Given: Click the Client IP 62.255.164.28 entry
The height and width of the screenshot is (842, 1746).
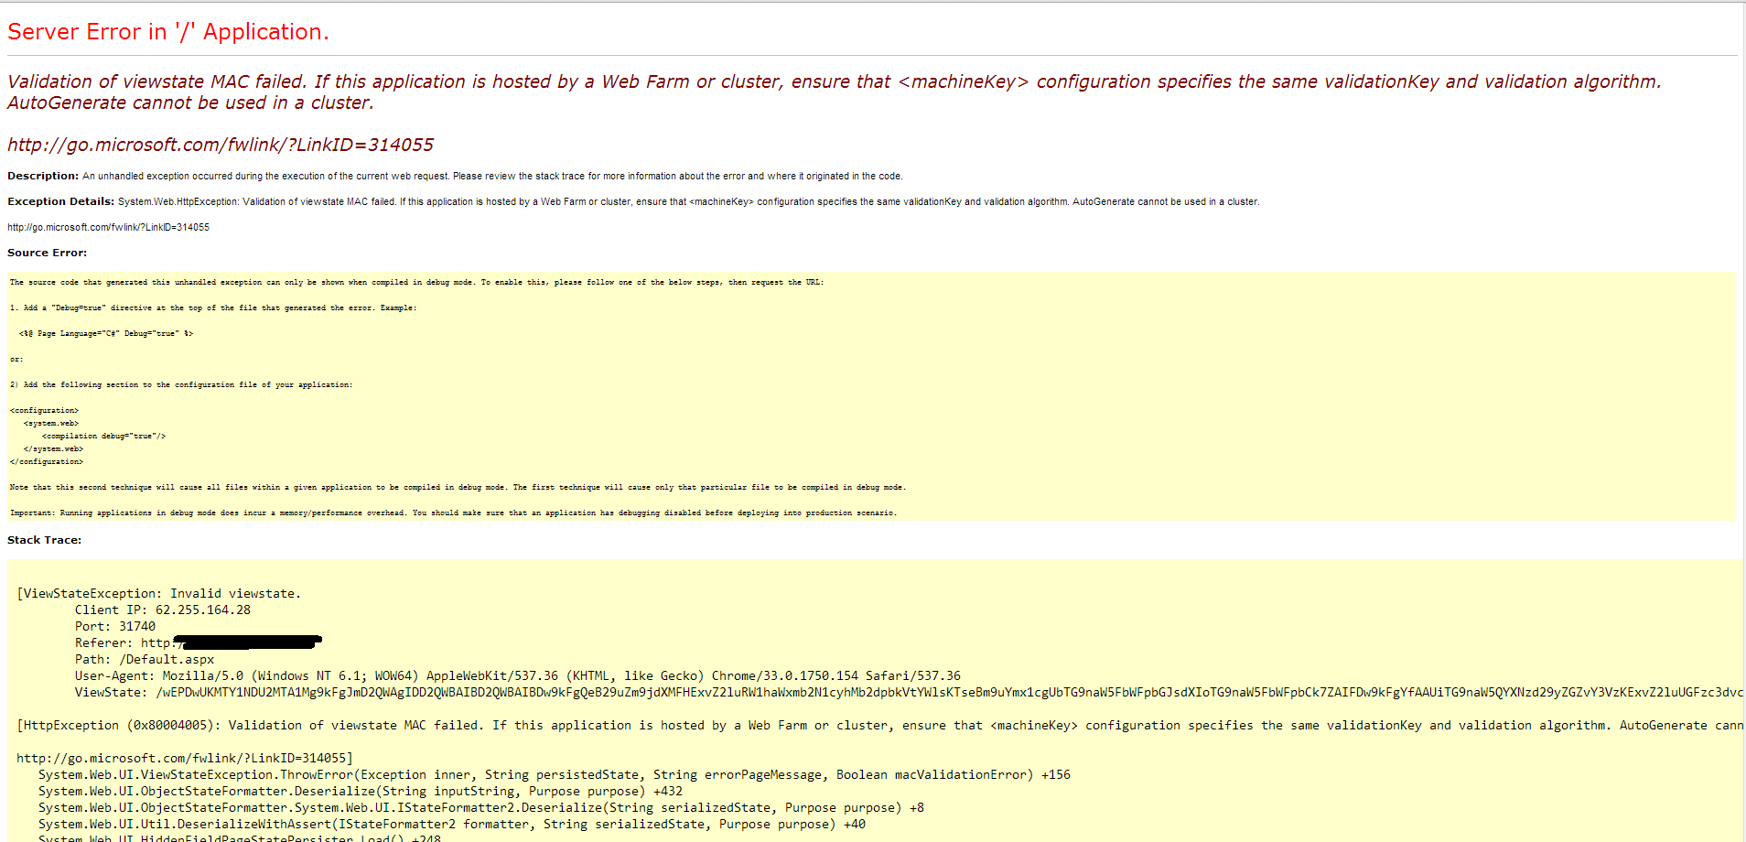Looking at the screenshot, I should 162,610.
